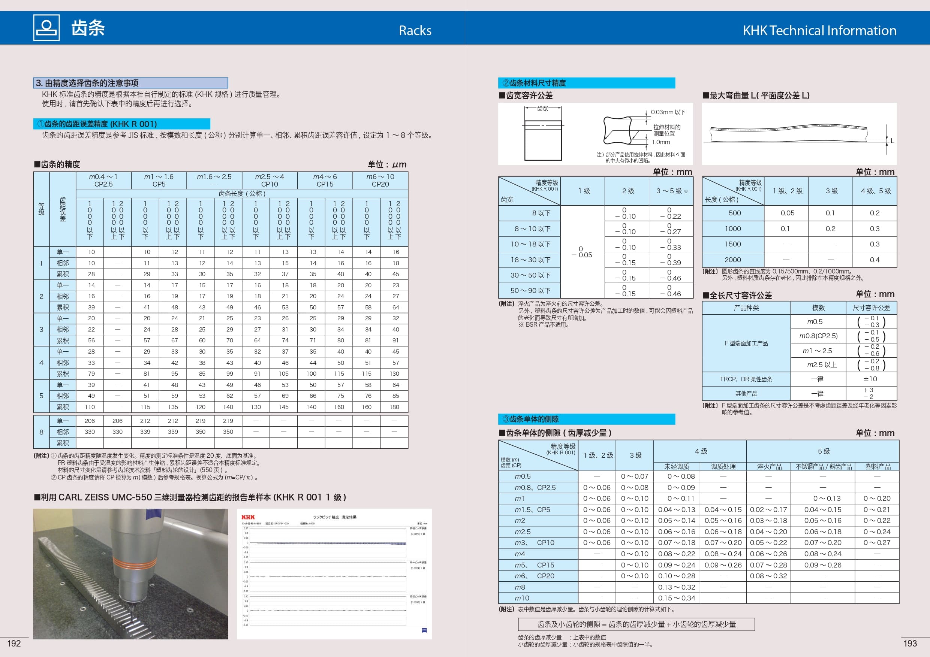Viewport: 930px width, 657px height.
Task: Click the 'm0.8(CP2.5)' module cell
Action: point(818,336)
